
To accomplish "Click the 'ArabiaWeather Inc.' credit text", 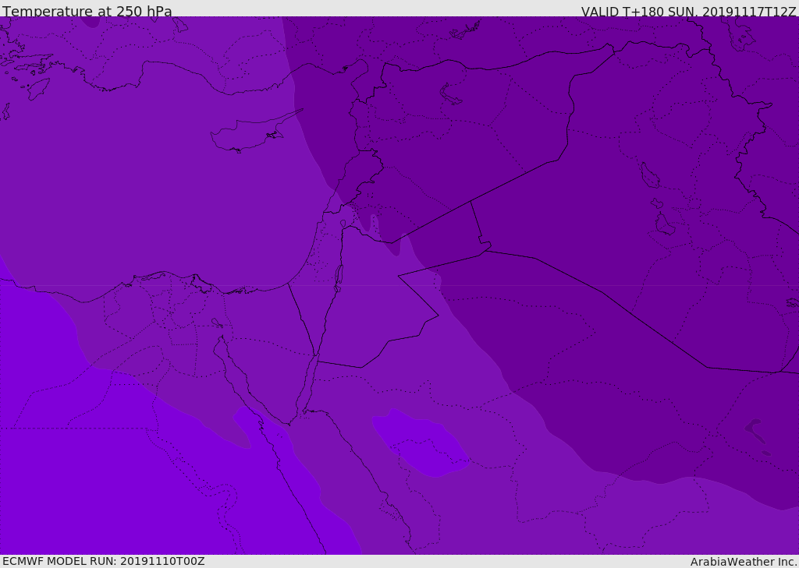I will pos(744,562).
